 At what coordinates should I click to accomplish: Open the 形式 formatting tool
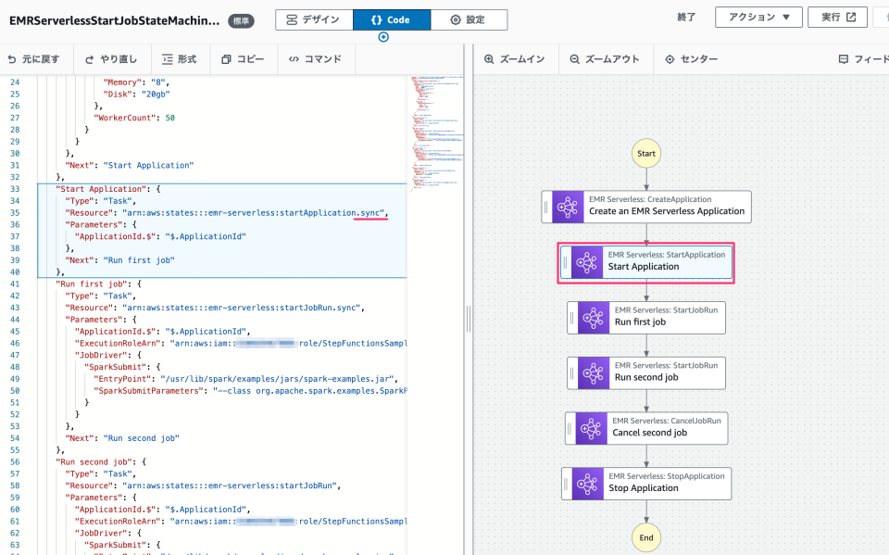coord(175,58)
